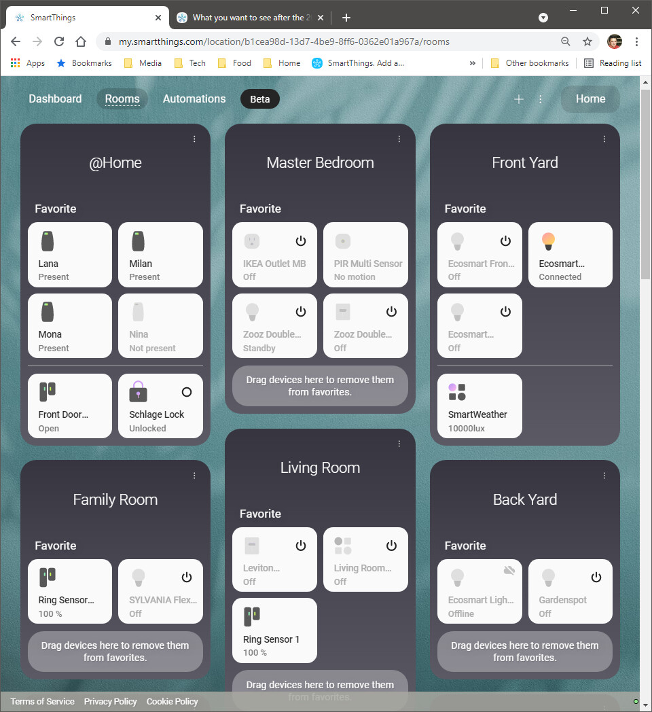Toggle power for SYLVANIA Flex light

[187, 577]
